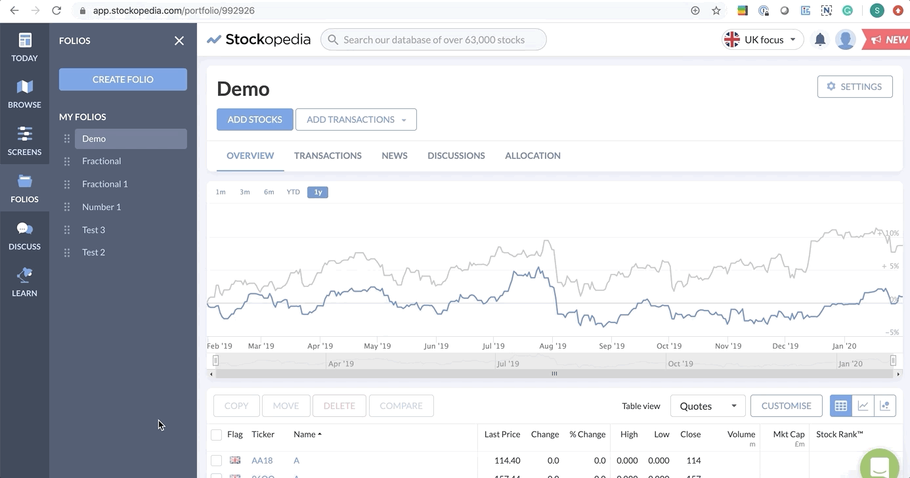Bookmark this page with star icon

(716, 11)
